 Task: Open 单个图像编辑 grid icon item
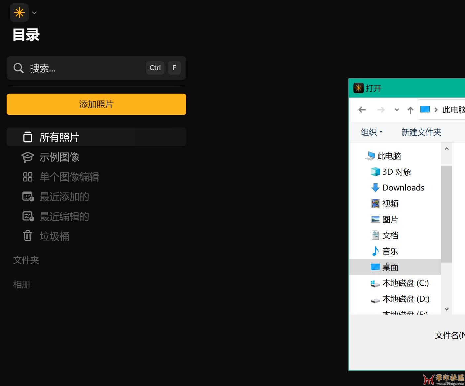(69, 177)
